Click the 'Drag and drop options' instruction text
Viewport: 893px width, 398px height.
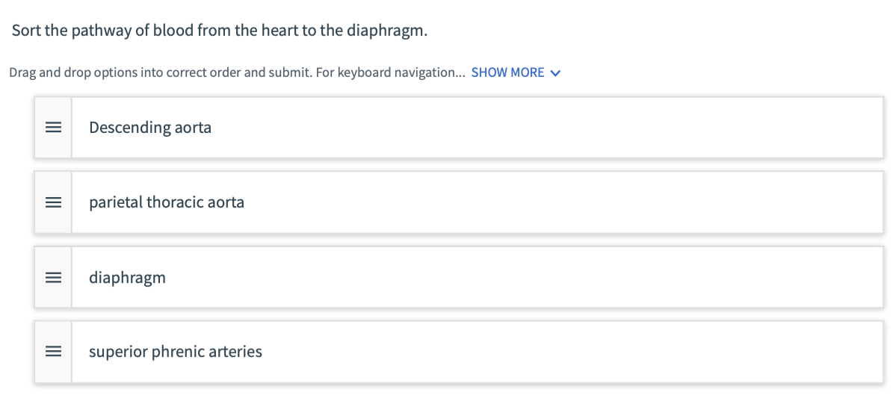[x=67, y=72]
